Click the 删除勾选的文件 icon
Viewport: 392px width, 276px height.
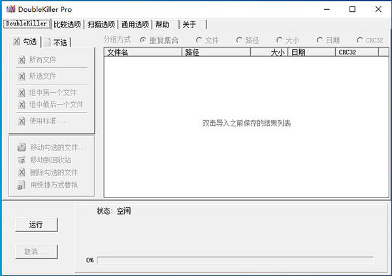[22, 173]
